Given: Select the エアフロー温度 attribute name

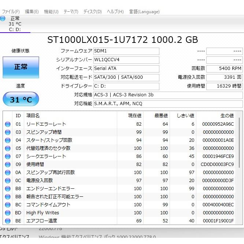Looking at the screenshot, I should click(41, 221).
